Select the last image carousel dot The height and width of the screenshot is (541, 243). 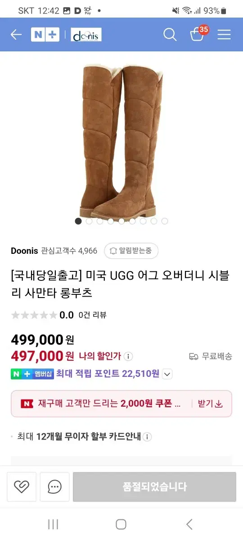coord(165,221)
